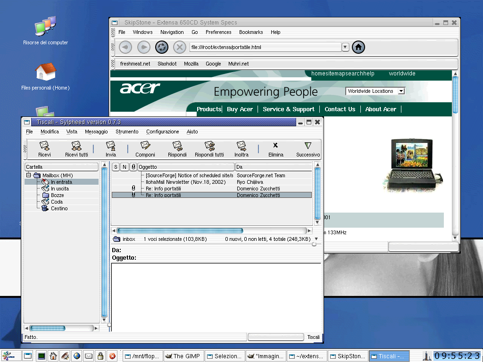The image size is (483, 362).
Task: Click Service & Support link
Action: [x=289, y=109]
